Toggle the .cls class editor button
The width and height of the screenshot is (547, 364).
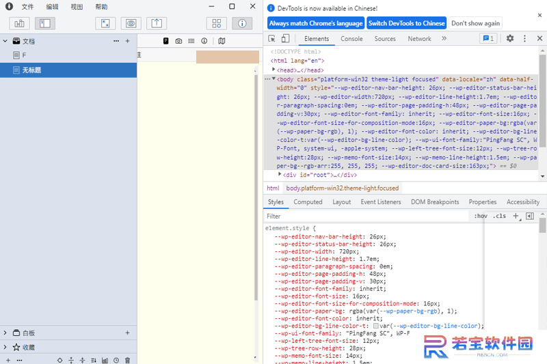point(499,216)
